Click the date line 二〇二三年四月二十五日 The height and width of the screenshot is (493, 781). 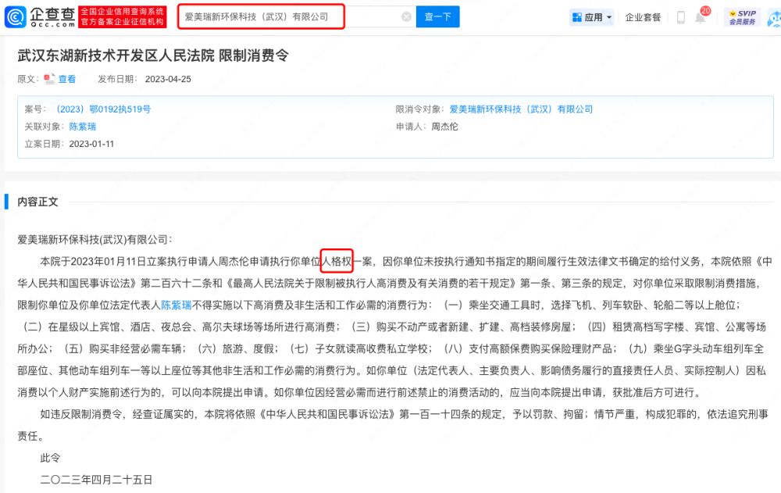(96, 480)
